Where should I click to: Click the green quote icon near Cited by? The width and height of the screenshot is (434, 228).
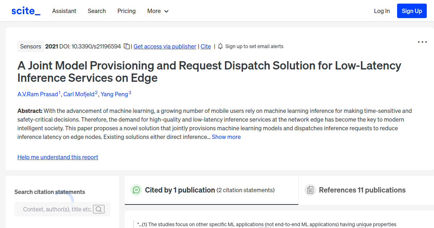[136, 190]
